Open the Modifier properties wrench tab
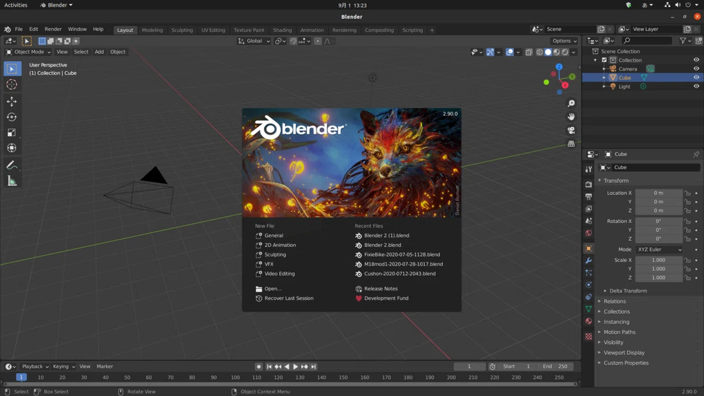The height and width of the screenshot is (396, 704). click(588, 260)
